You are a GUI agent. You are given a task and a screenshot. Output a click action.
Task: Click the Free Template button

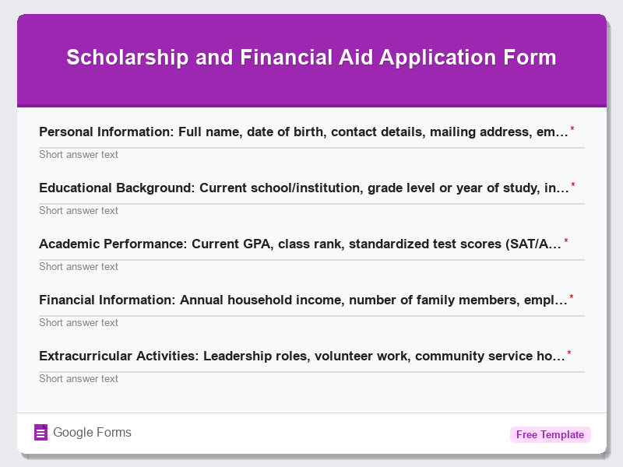551,434
